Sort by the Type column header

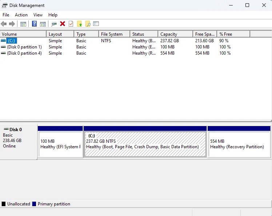87,34
